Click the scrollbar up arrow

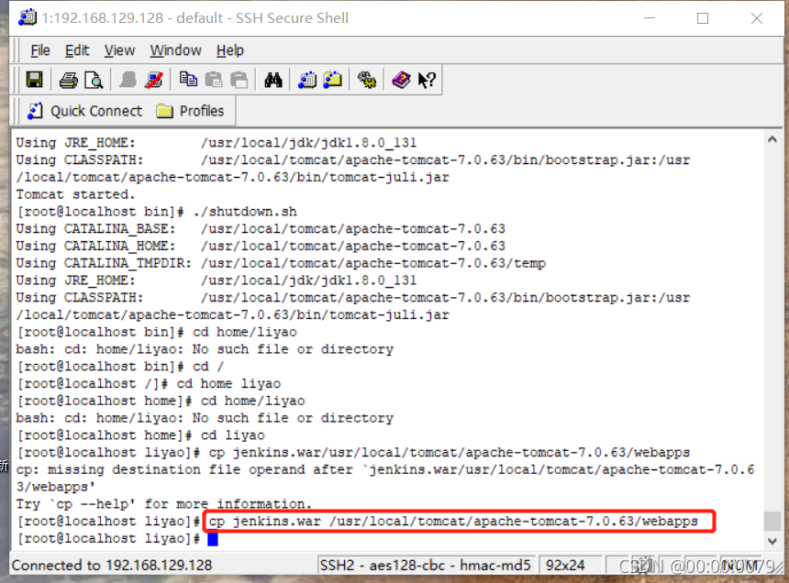(x=772, y=139)
